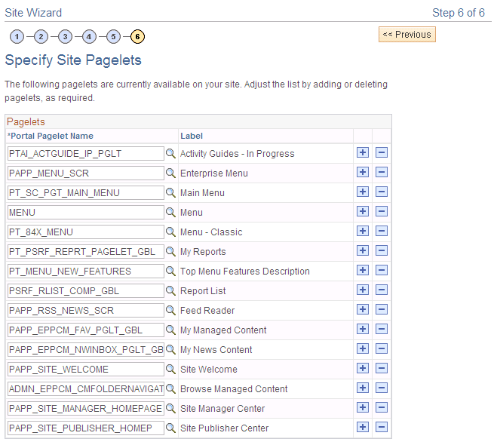
Task: Delete the My Managed Content row
Action: click(382, 329)
